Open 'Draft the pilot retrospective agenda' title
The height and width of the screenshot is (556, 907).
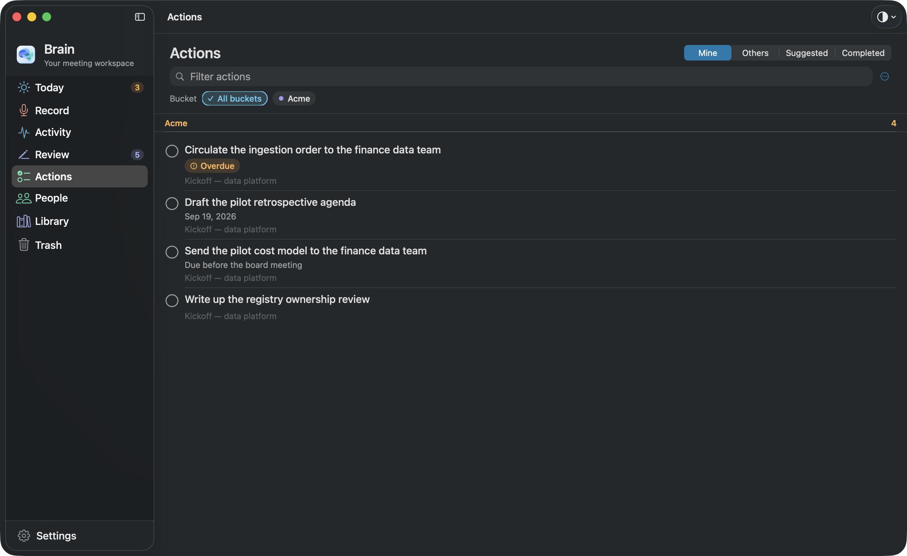point(270,202)
